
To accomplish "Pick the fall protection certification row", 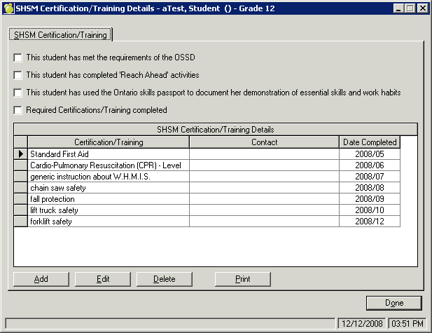I will click(x=108, y=199).
